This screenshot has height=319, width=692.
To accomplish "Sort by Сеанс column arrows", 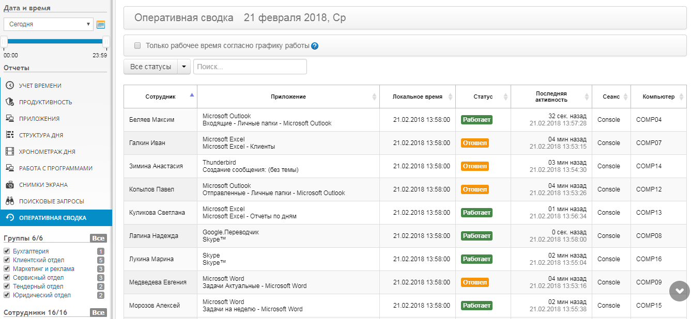I will pyautogui.click(x=626, y=97).
